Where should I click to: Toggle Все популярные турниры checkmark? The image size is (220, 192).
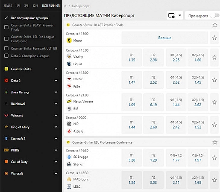(6, 18)
